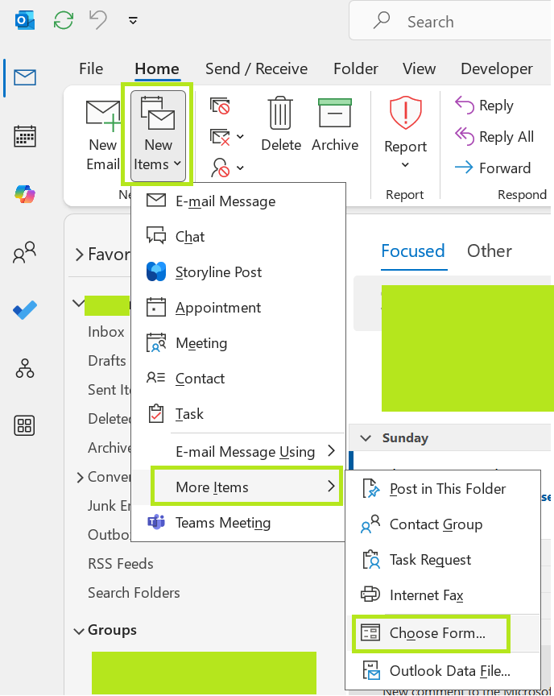
Task: Open the To Do checkmark app
Action: (x=25, y=310)
